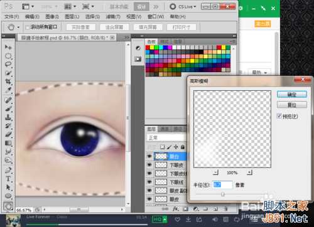314x227 pixels.
Task: Expand more workspaces with >> arrow
Action: point(156,7)
